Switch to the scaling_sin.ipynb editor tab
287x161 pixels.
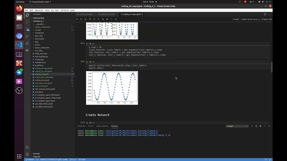(x=85, y=14)
